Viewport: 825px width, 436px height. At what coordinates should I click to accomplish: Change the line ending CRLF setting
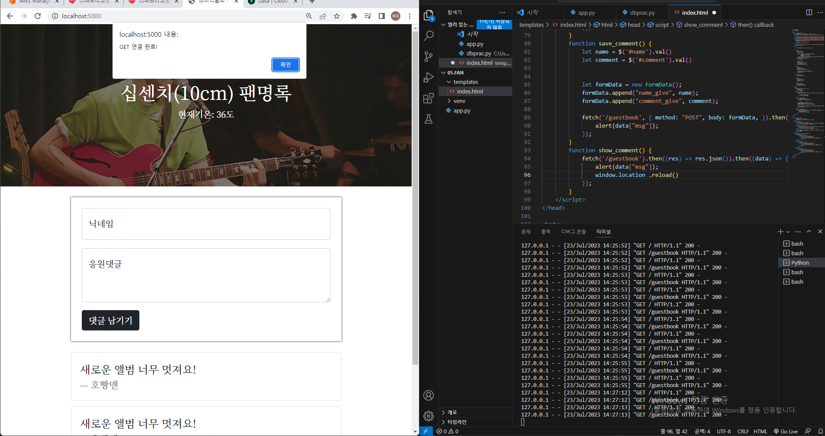tap(743, 431)
